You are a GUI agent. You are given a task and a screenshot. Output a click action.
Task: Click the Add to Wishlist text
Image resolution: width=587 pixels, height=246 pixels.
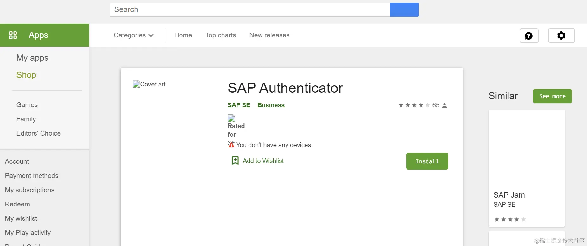[263, 161]
